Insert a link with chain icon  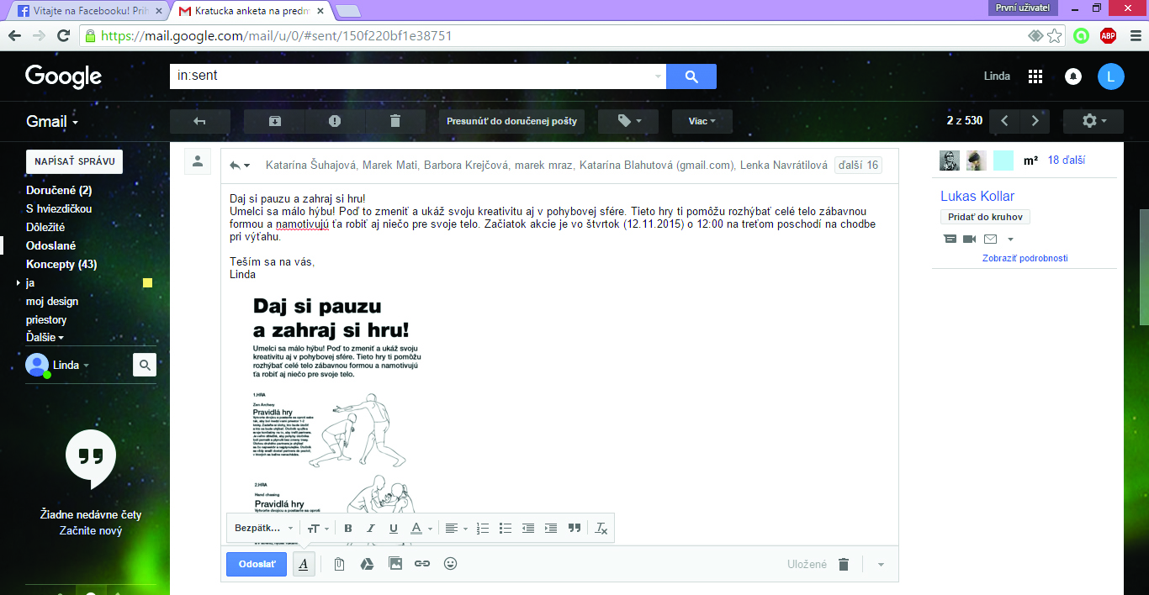422,564
